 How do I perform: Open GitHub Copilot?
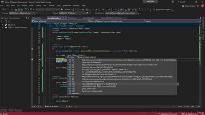coord(189,6)
